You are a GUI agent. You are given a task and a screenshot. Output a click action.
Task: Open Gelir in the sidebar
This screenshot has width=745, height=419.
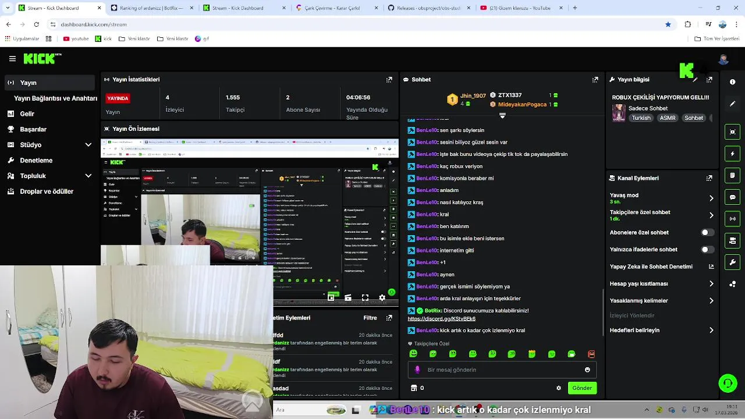[x=49, y=114]
